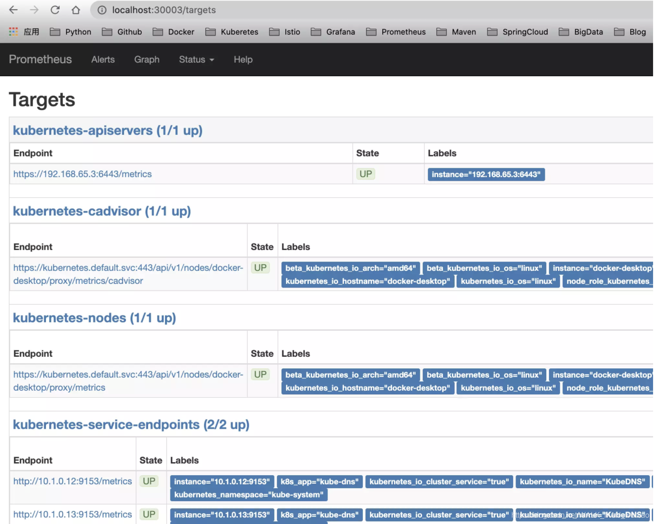Open the Docker bookmarks folder
Screen dimensions: 654x524
click(174, 32)
